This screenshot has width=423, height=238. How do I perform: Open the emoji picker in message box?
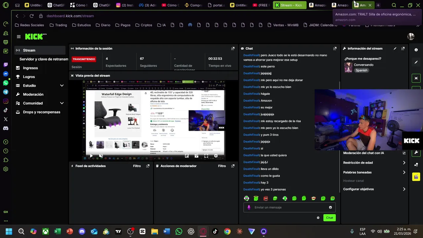(330, 207)
